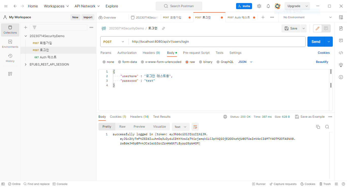This screenshot has height=187, width=347.
Task: Switch to the Headers (9) tab
Action: click(151, 53)
